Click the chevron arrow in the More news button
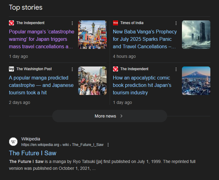Viewport: 219px width, 180px height. pyautogui.click(x=121, y=116)
